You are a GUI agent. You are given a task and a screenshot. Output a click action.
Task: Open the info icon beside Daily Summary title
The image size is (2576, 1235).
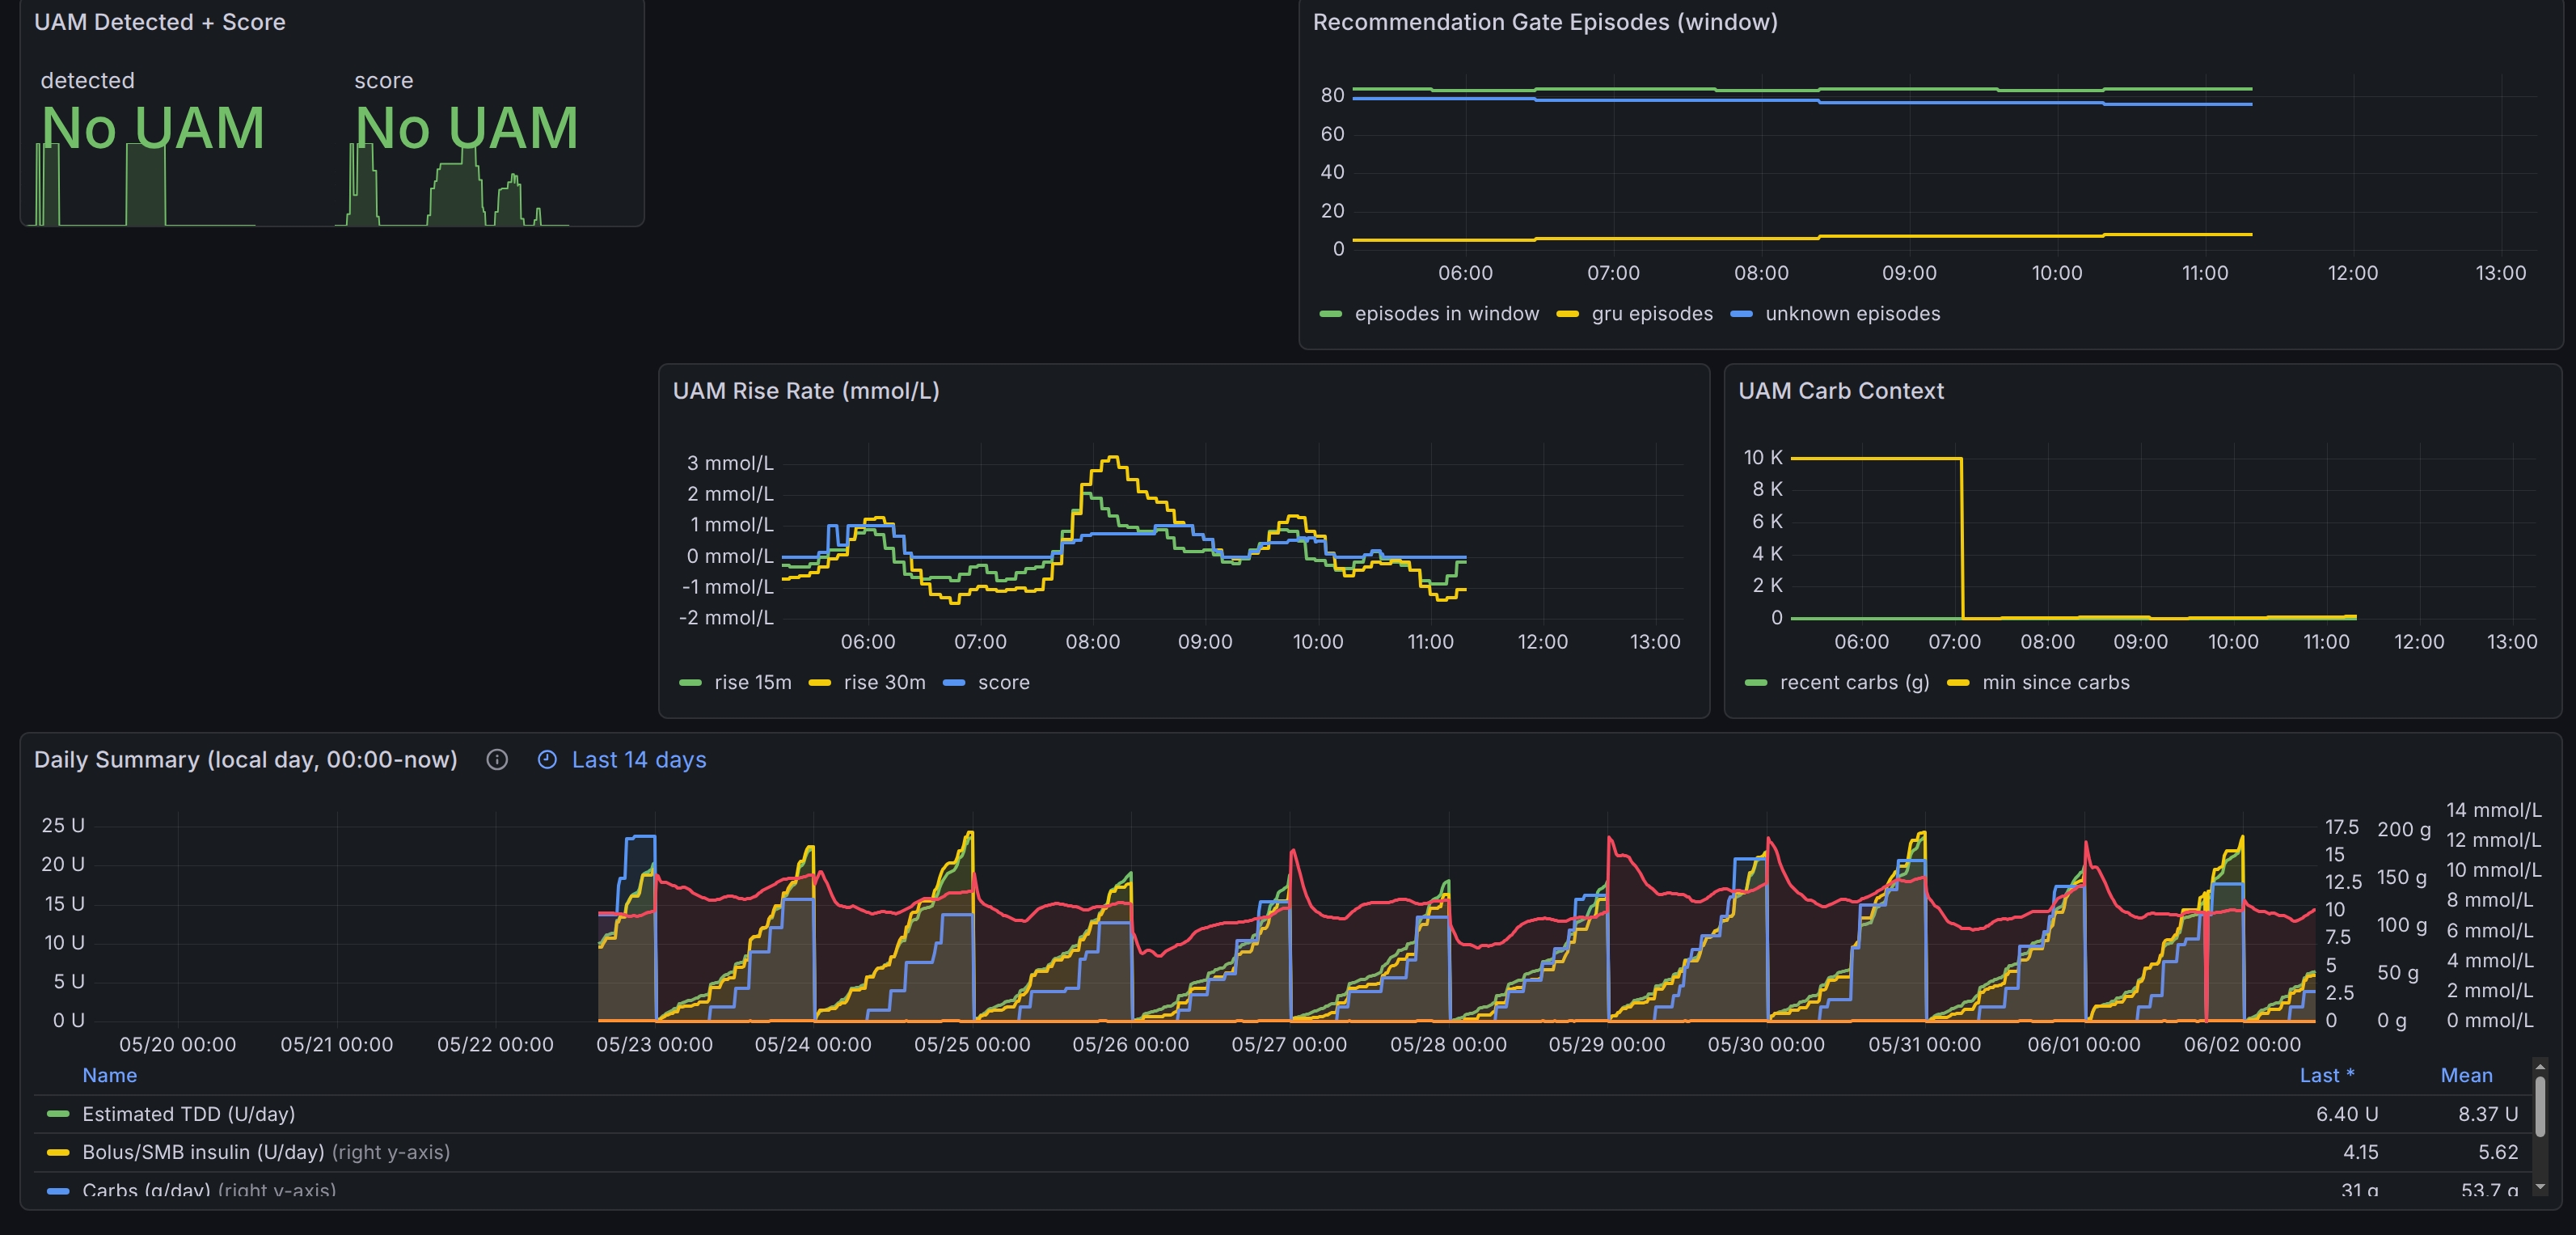497,760
